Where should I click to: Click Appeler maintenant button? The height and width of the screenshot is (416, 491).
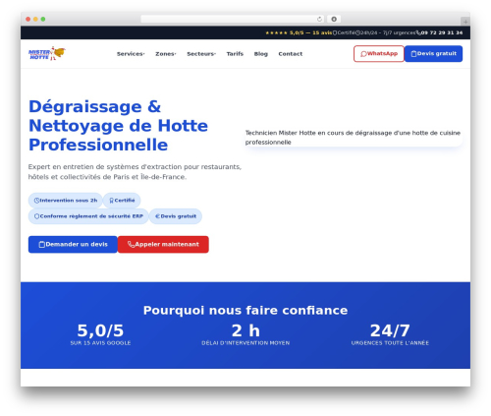click(163, 245)
